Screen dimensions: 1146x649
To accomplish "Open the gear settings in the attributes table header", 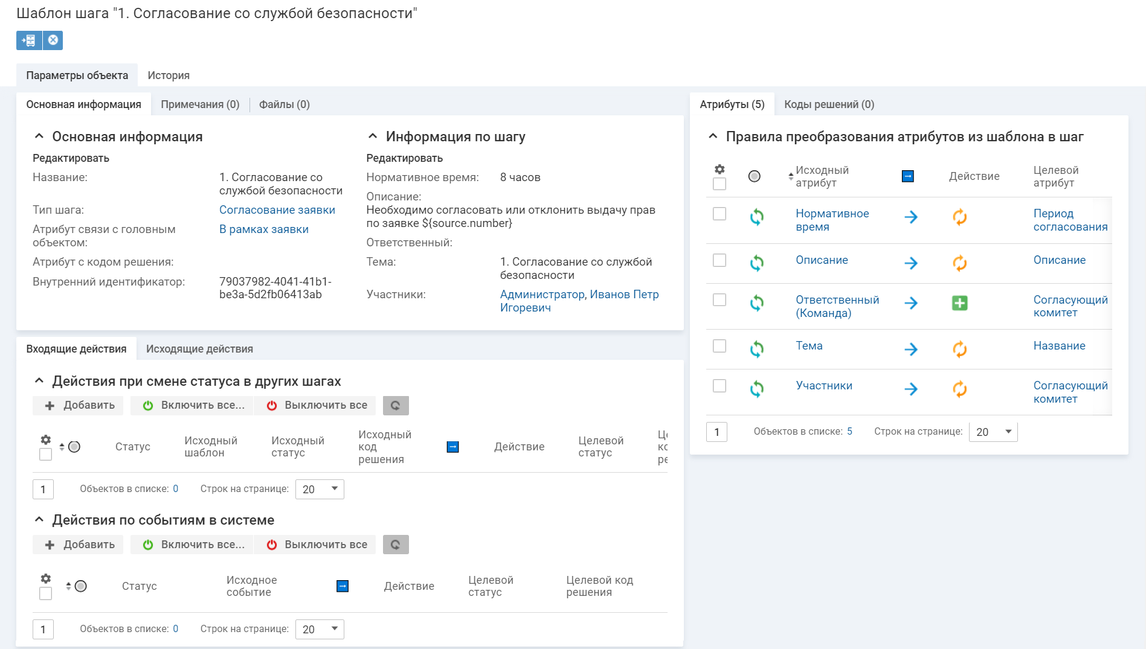I will point(719,170).
